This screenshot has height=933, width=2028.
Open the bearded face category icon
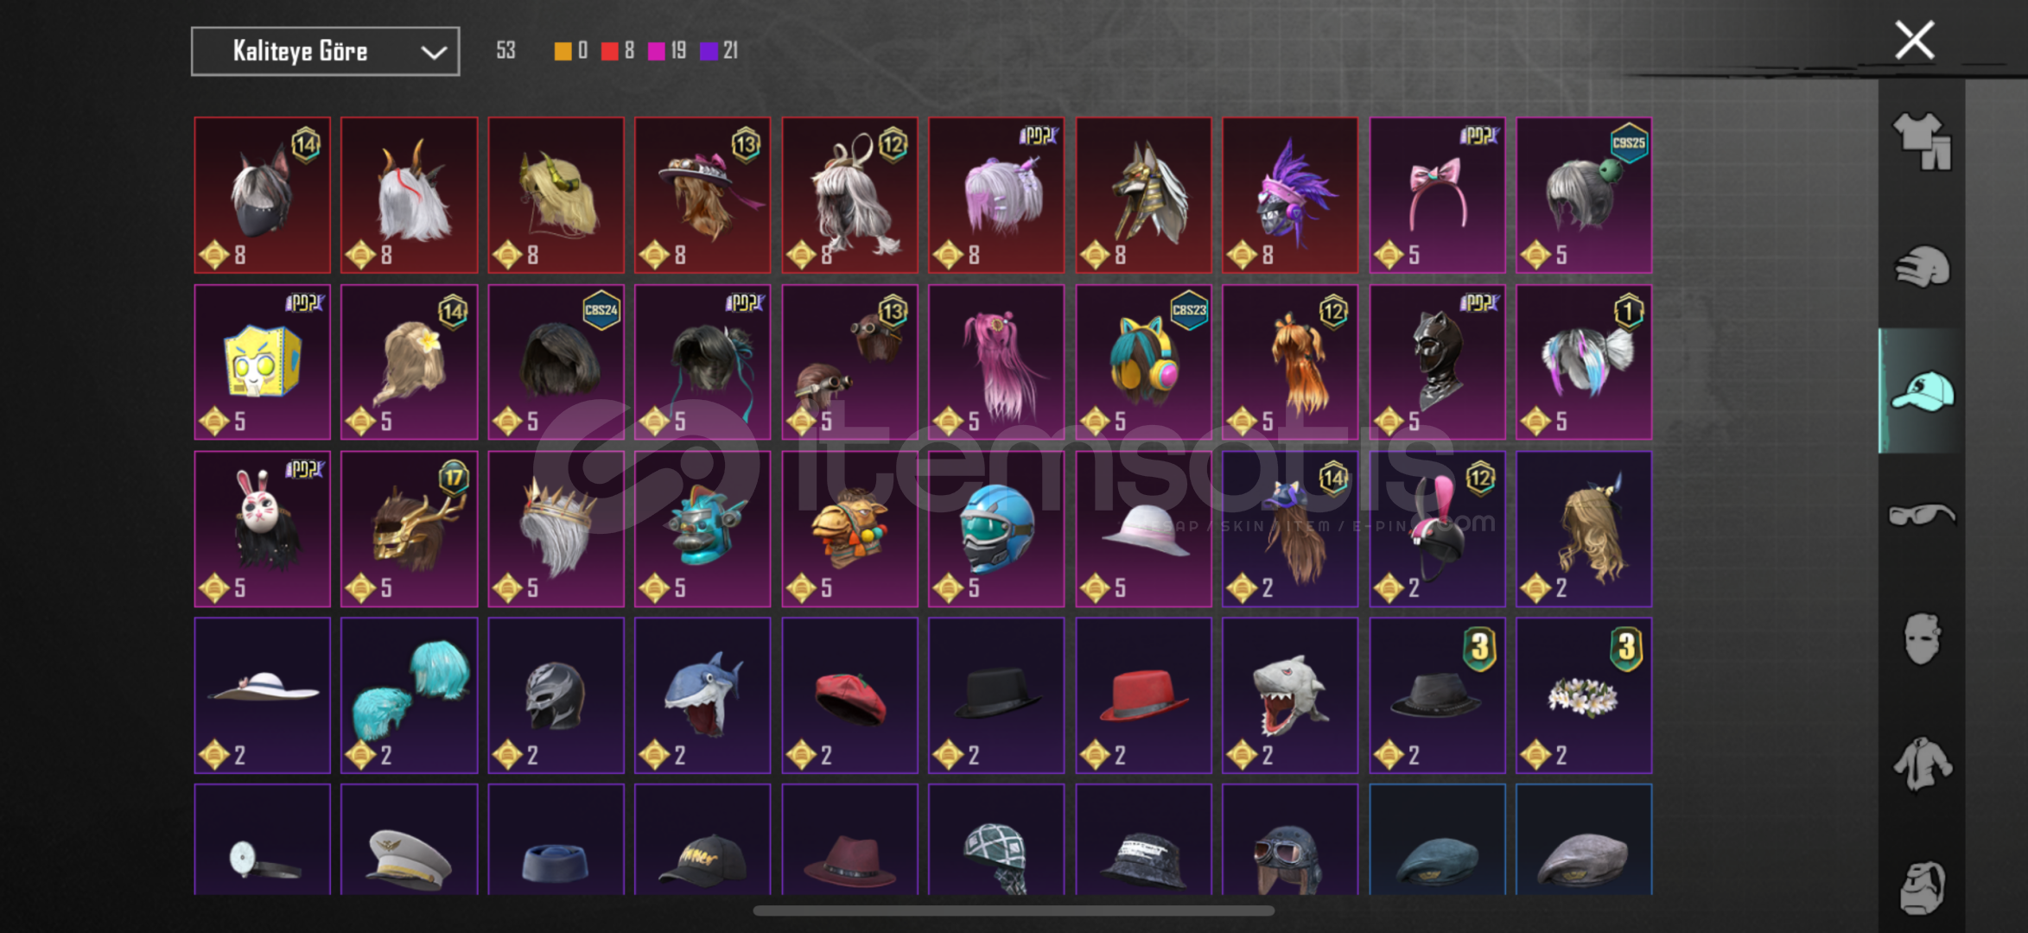click(x=1922, y=886)
